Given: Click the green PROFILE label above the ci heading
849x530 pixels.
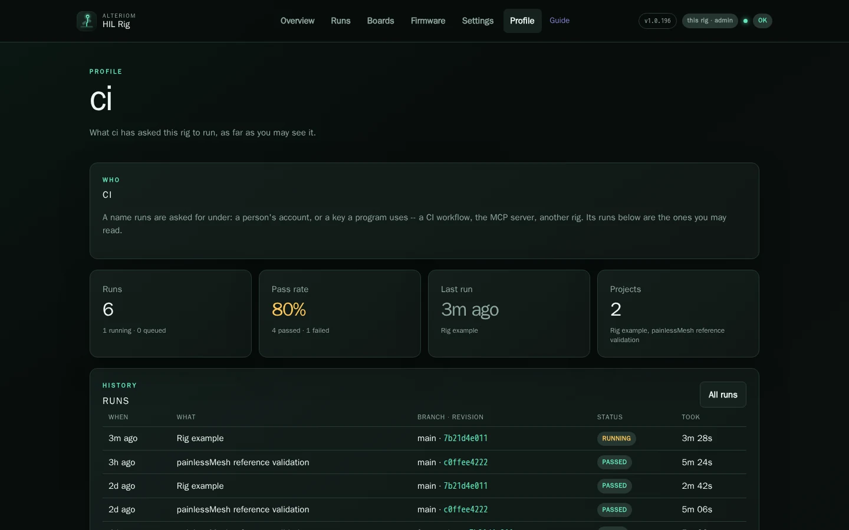Looking at the screenshot, I should pyautogui.click(x=106, y=72).
